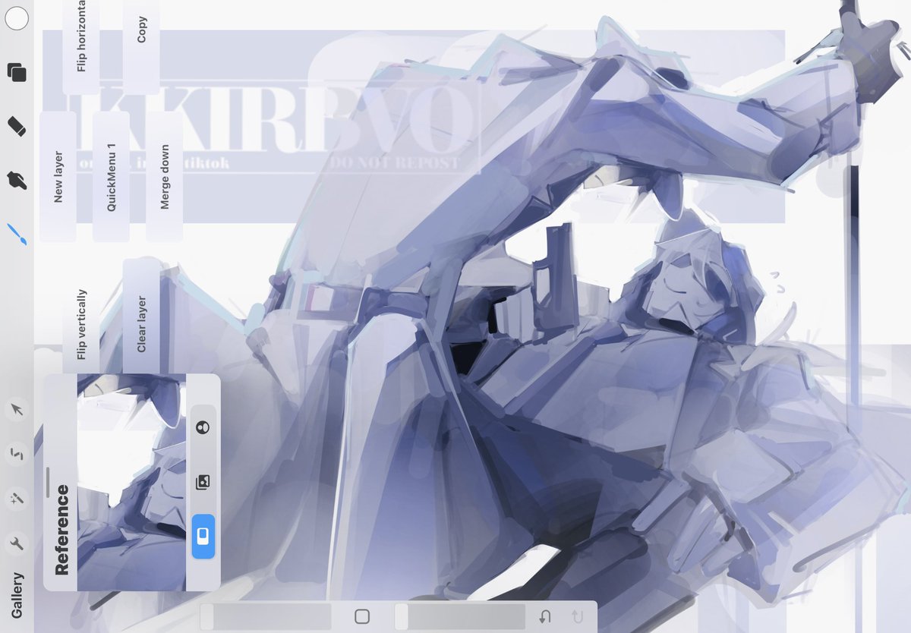Open the Layers panel icon
This screenshot has width=911, height=633.
pos(17,72)
